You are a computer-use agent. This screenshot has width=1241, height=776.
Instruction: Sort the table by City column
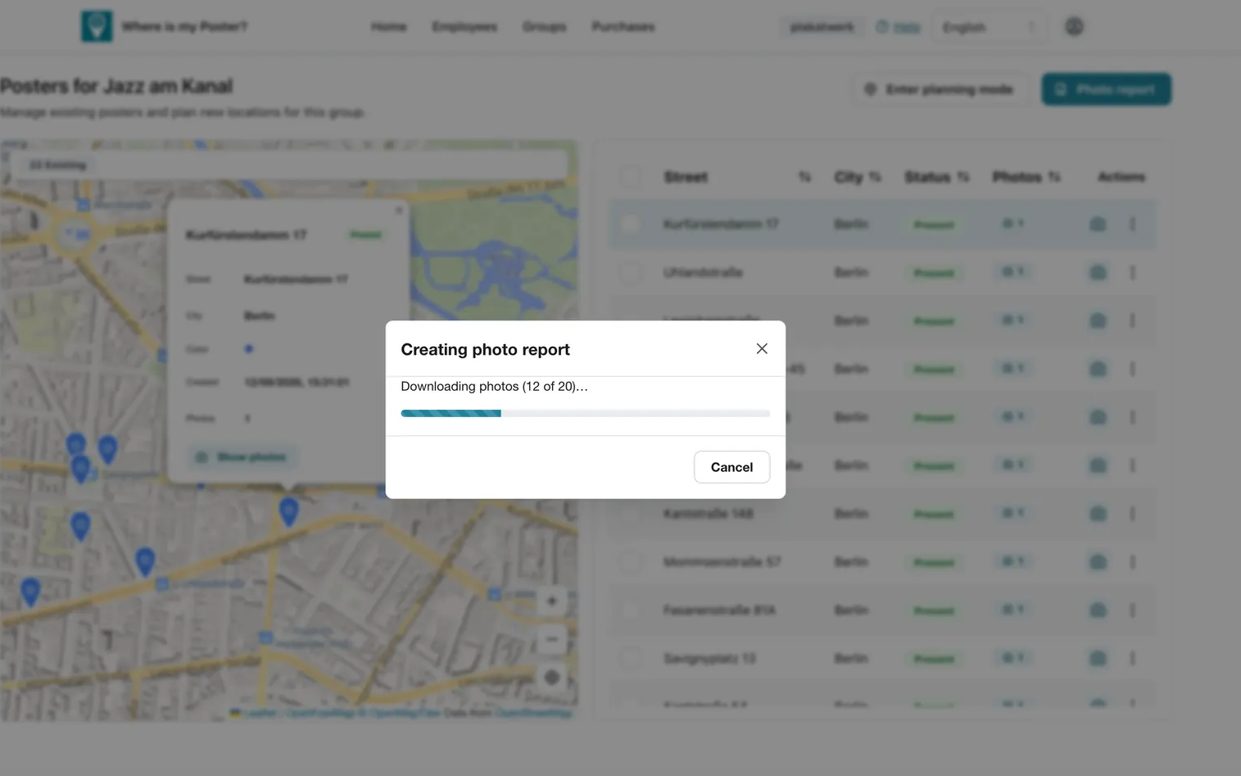pos(875,177)
